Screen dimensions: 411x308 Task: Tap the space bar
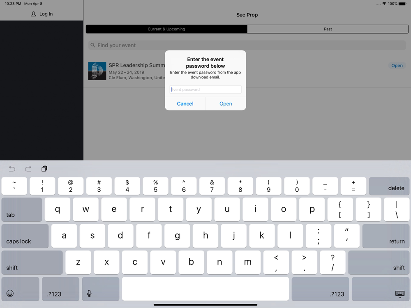(205, 289)
